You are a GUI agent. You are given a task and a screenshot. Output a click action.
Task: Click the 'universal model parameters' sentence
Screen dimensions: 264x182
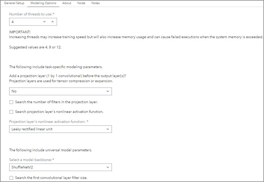(51, 150)
